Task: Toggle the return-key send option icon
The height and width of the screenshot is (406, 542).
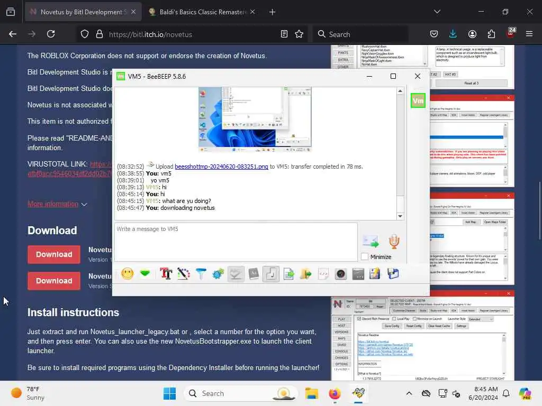Action: click(270, 274)
